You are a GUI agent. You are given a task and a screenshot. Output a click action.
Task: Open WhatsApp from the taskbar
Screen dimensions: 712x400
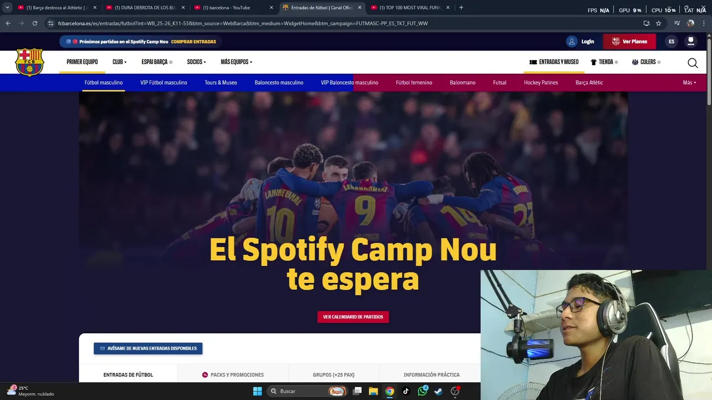(x=423, y=391)
